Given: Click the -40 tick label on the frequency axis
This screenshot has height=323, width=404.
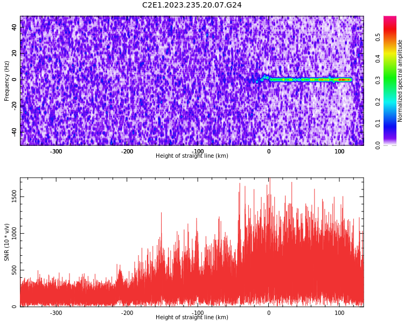Looking at the screenshot, I should 14,132.
